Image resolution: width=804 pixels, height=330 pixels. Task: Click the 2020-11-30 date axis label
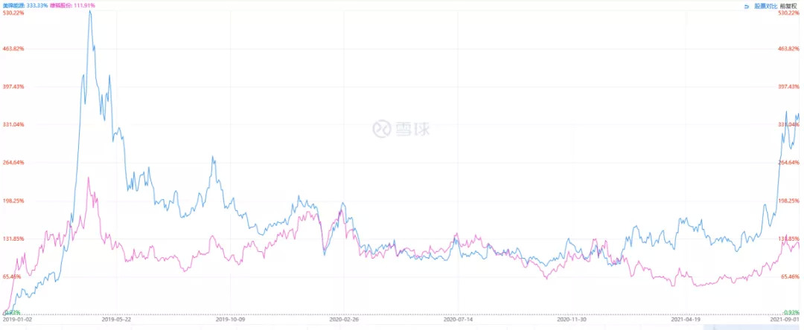pos(572,320)
